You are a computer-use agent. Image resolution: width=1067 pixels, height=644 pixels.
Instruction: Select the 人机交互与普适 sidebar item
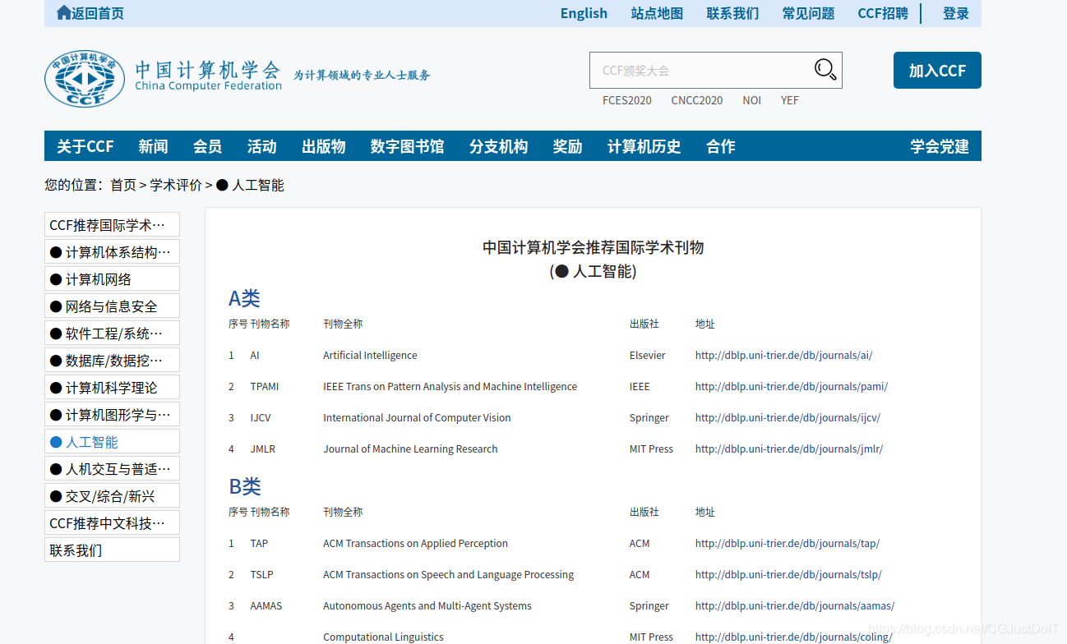tap(112, 469)
